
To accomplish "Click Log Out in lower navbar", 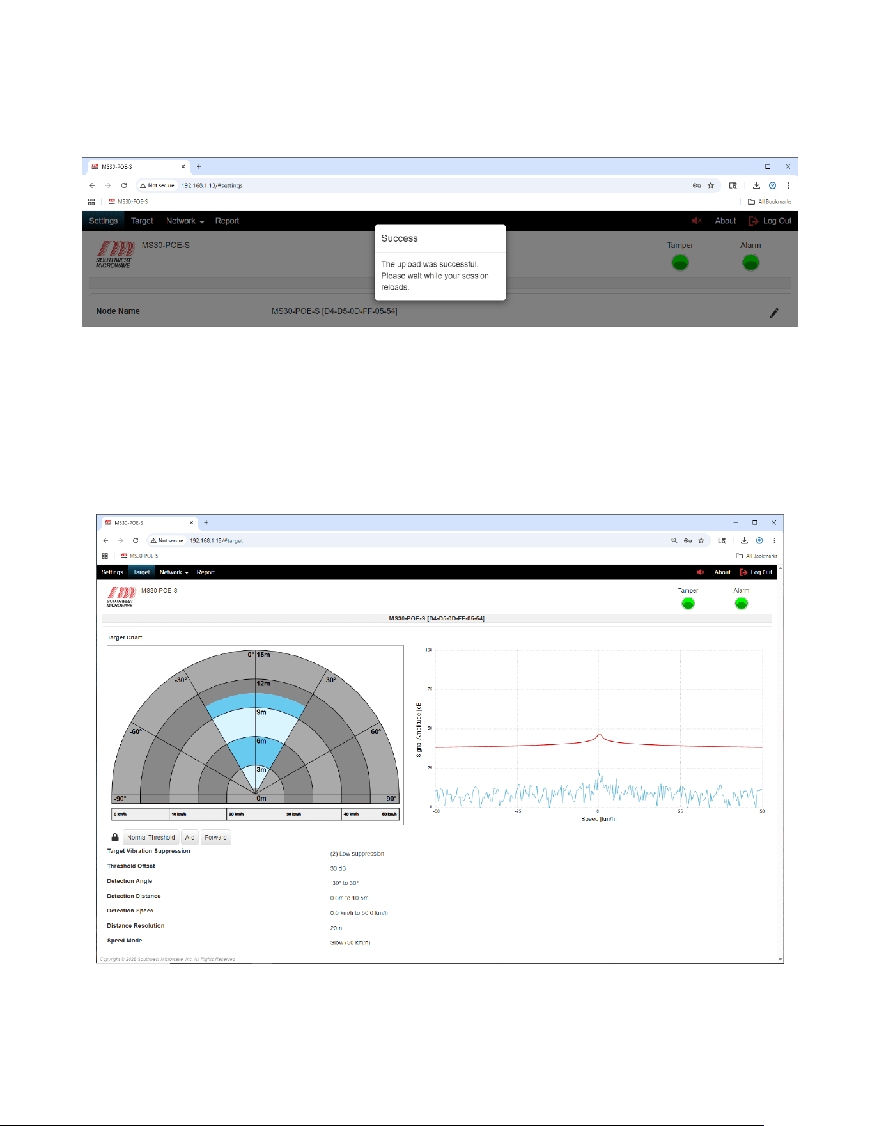I will (x=756, y=572).
